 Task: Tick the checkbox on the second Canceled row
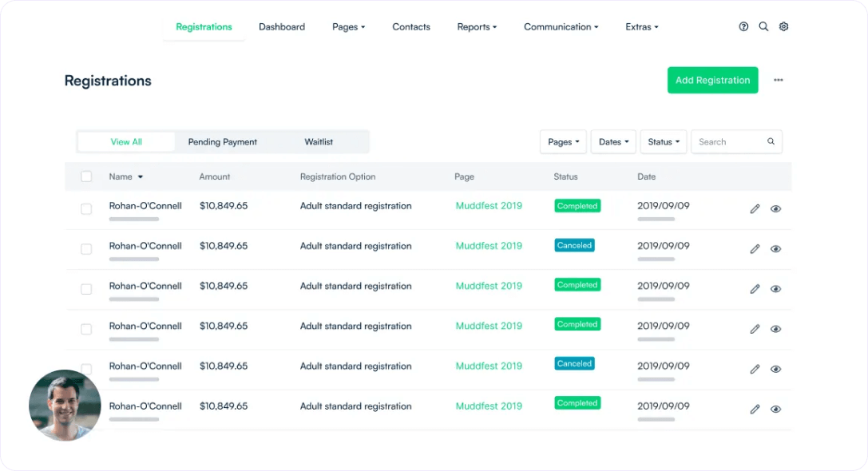click(86, 248)
